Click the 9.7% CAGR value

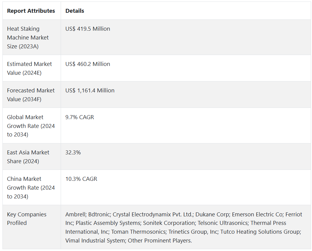coord(80,117)
